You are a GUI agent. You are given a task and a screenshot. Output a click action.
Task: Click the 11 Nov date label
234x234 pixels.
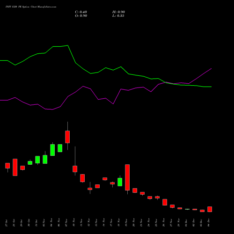click(x=81, y=222)
